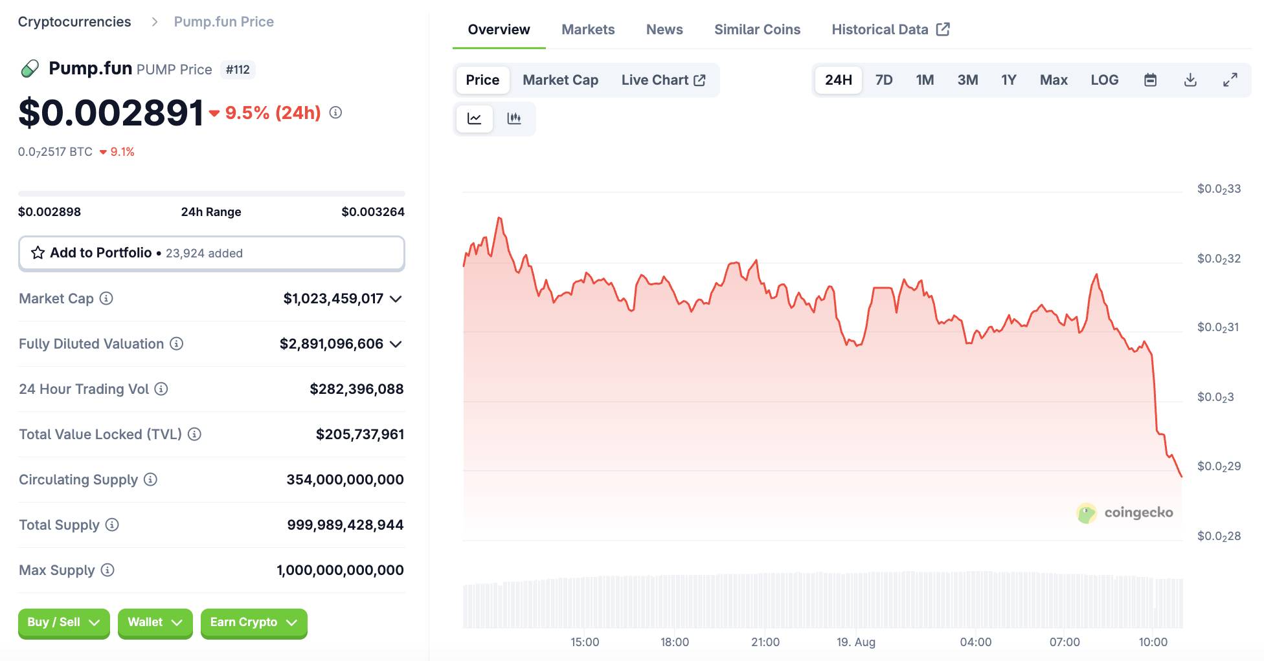Open Historical Data tab
The height and width of the screenshot is (661, 1264).
(890, 30)
